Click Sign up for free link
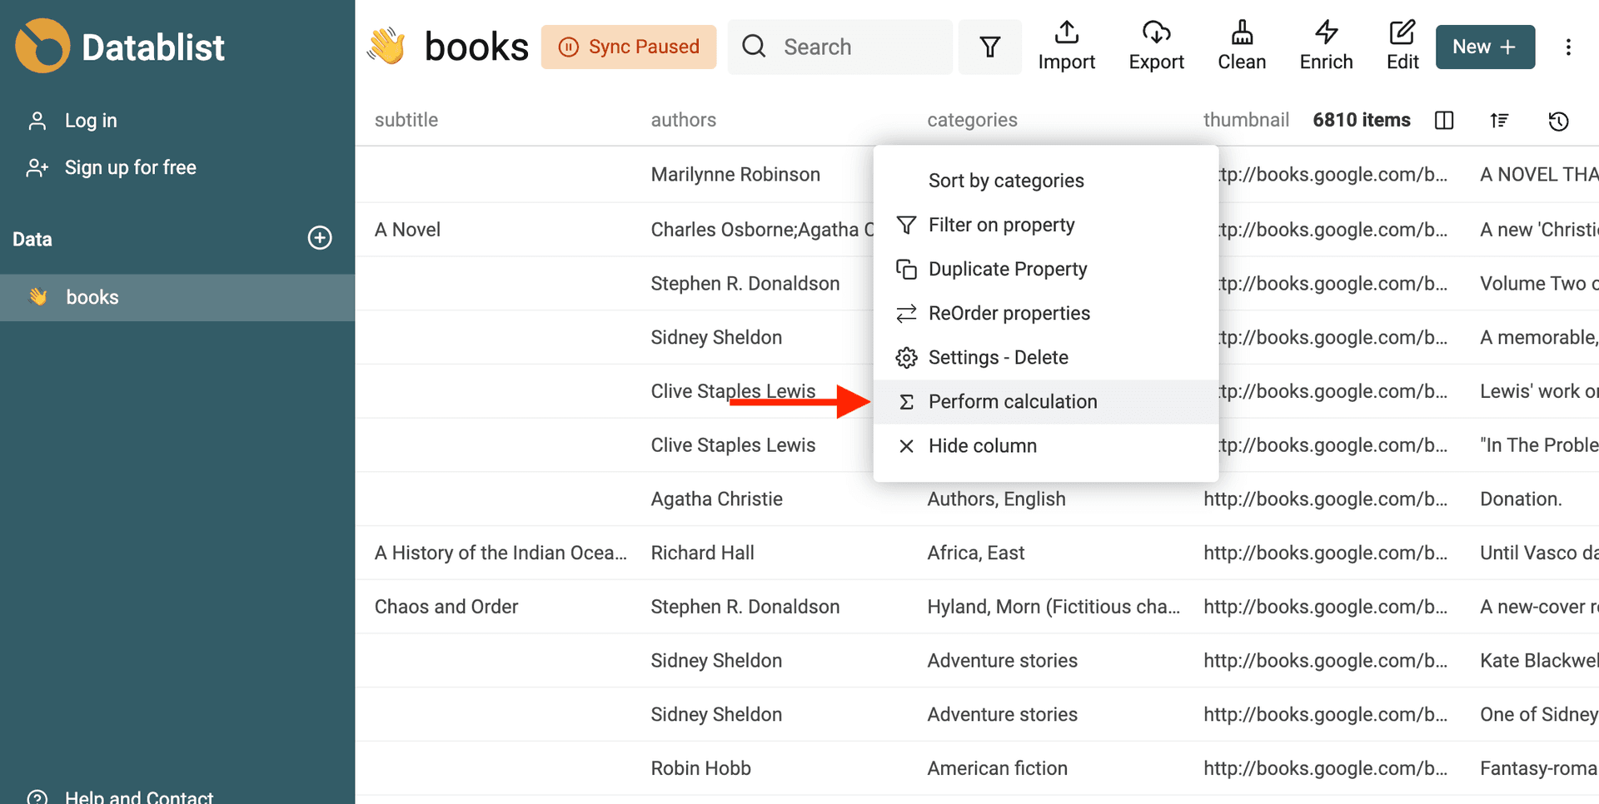Screen dimensions: 1599x804 click(x=130, y=168)
